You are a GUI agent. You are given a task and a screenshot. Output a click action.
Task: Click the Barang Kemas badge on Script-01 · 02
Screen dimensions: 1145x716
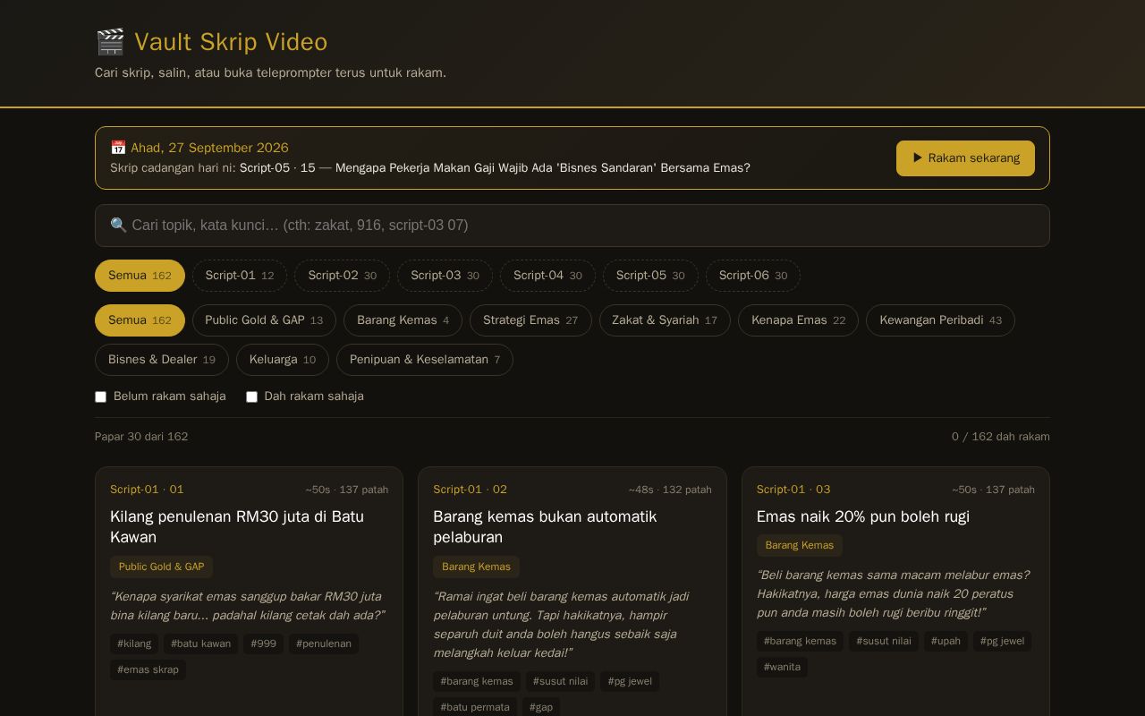coord(476,567)
